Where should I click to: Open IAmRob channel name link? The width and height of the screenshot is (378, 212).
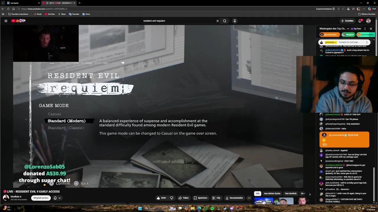(x=15, y=197)
